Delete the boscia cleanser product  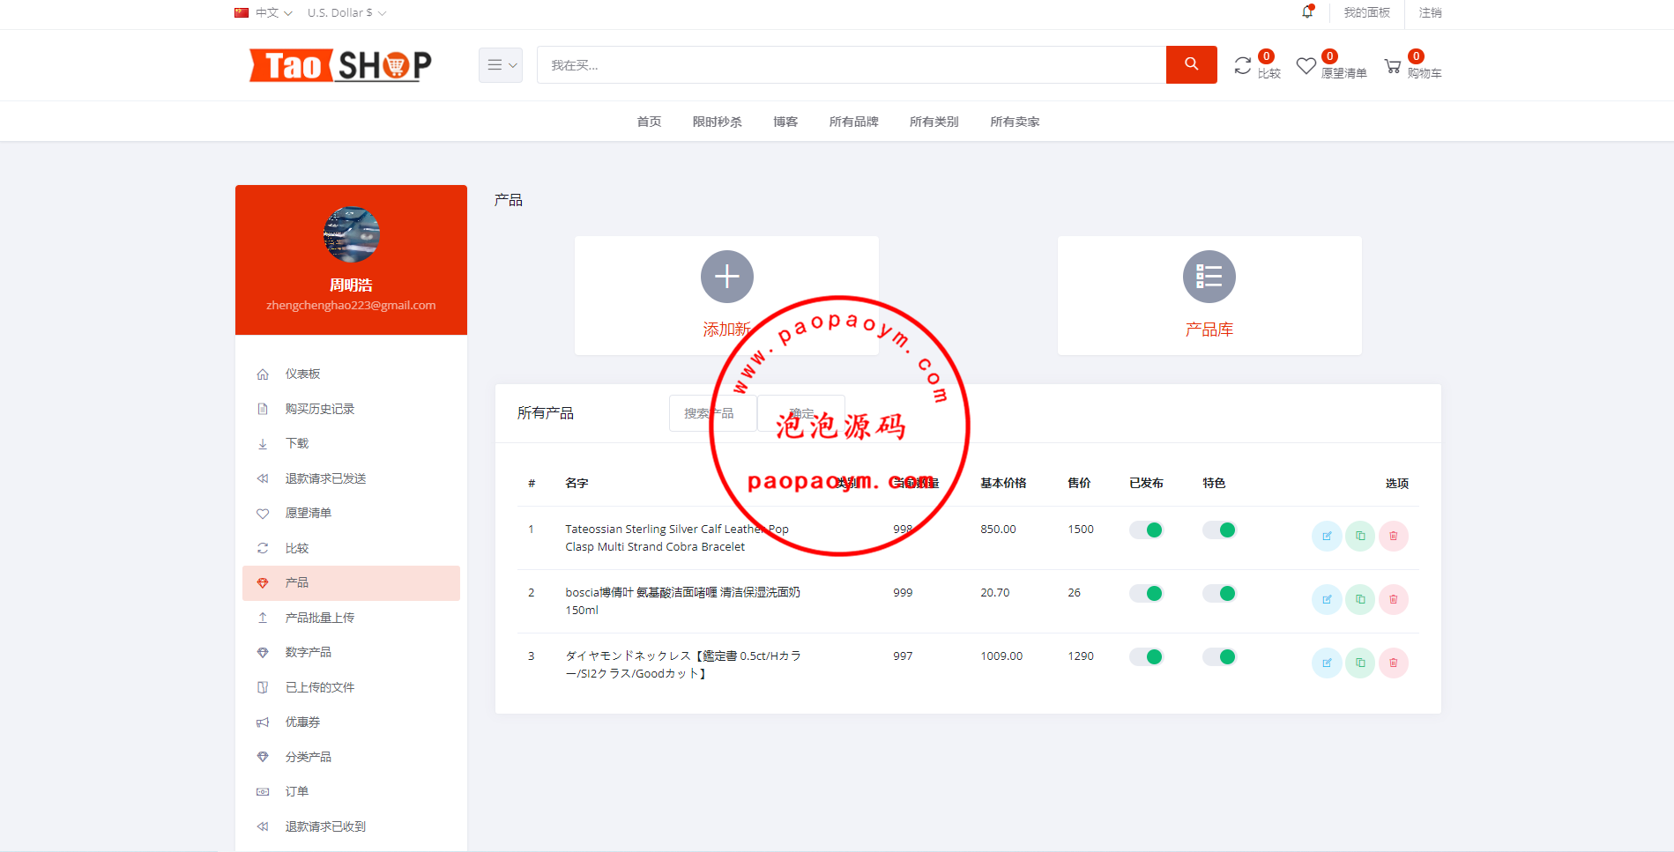(1393, 599)
